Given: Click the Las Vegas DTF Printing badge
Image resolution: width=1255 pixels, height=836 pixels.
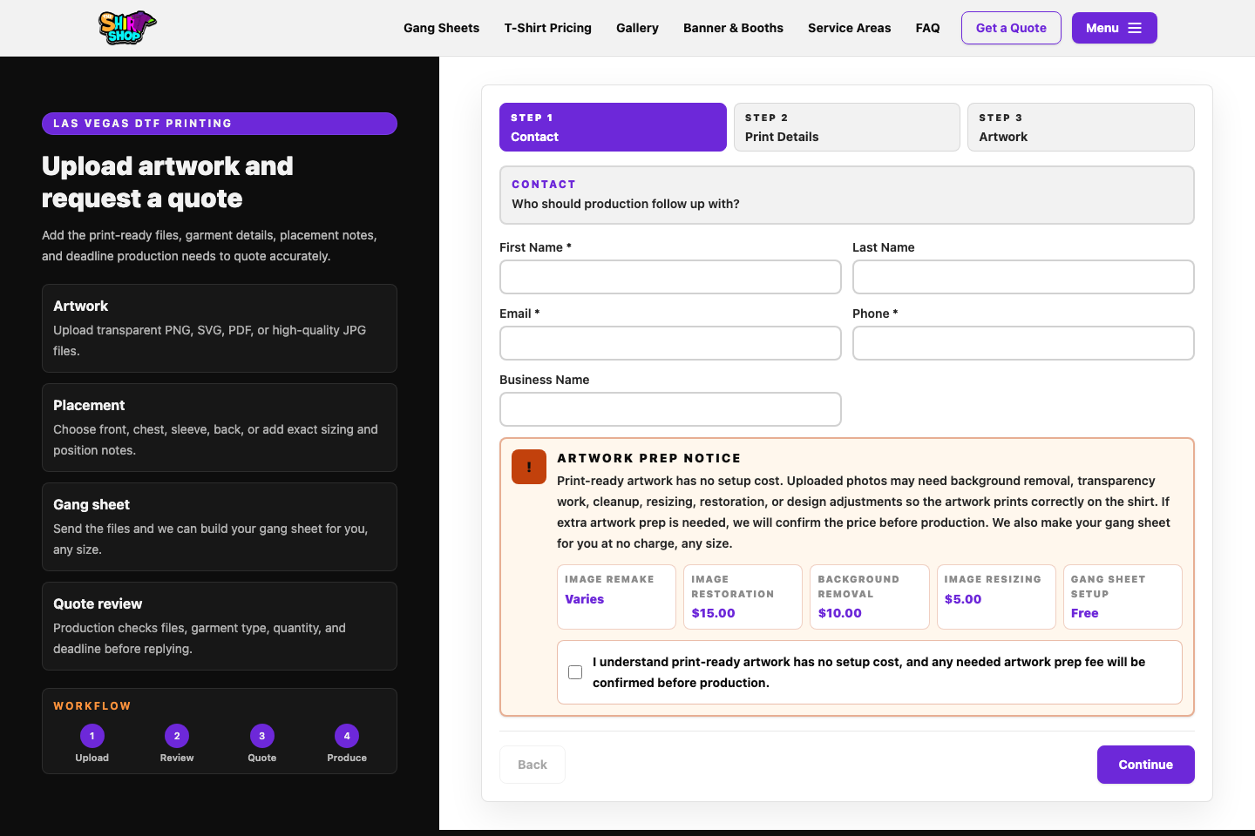Looking at the screenshot, I should point(220,124).
